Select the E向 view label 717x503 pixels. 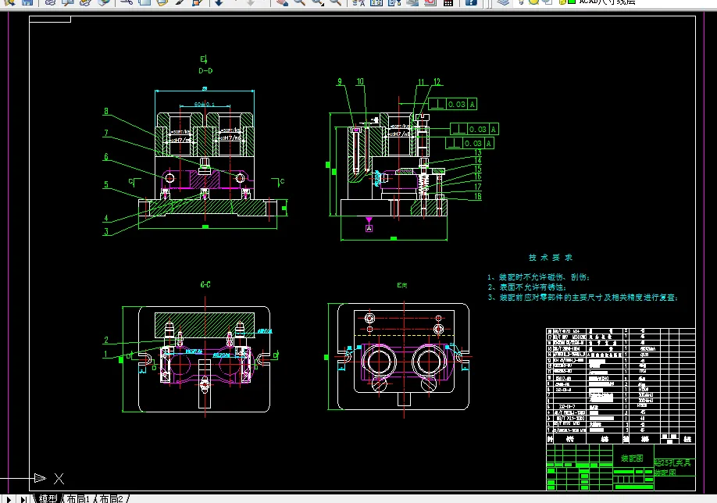(x=402, y=285)
